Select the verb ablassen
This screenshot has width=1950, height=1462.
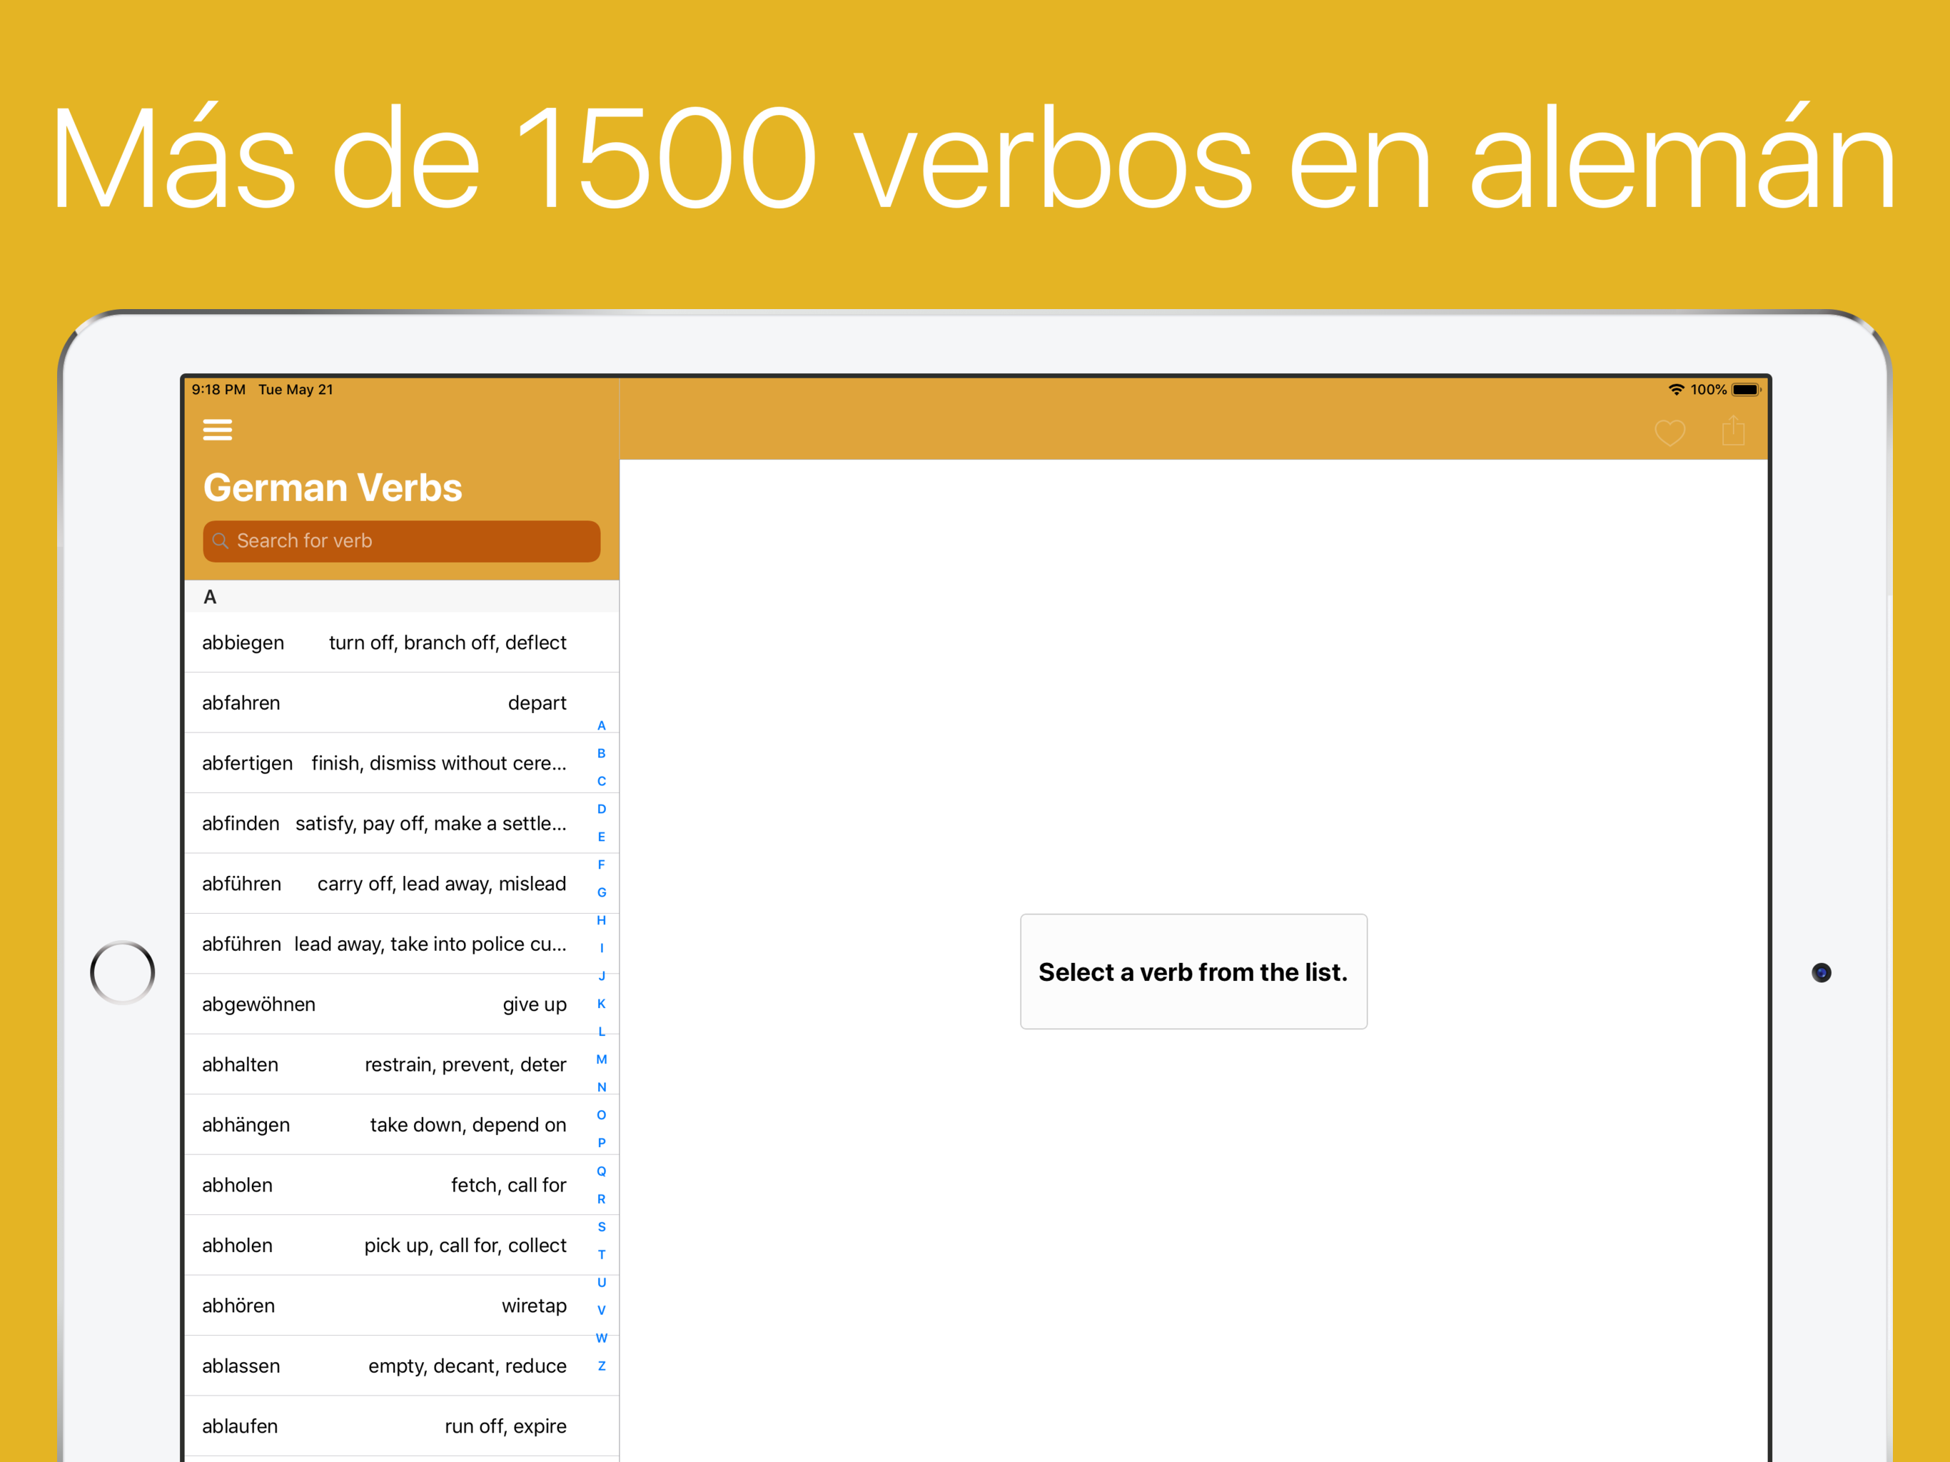401,1366
